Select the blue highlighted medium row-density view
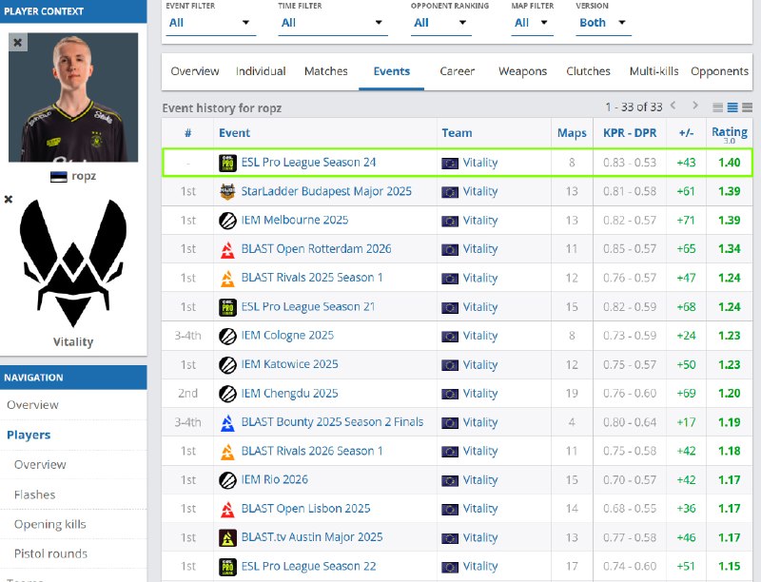Screen dimensions: 761x582 (x=732, y=107)
